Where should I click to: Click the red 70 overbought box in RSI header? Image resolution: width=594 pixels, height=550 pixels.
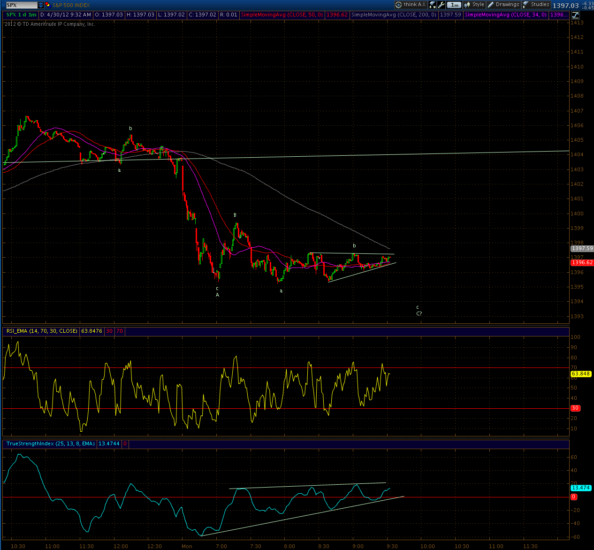pyautogui.click(x=120, y=331)
